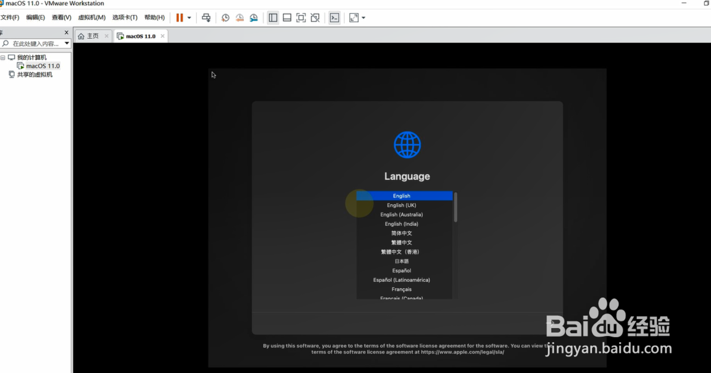The image size is (711, 373).
Task: Toggle Unity mode icon
Action: pyautogui.click(x=315, y=17)
